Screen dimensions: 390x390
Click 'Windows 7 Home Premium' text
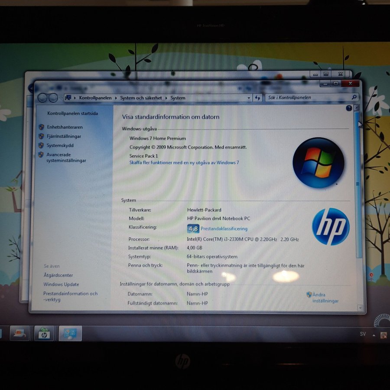(157, 139)
